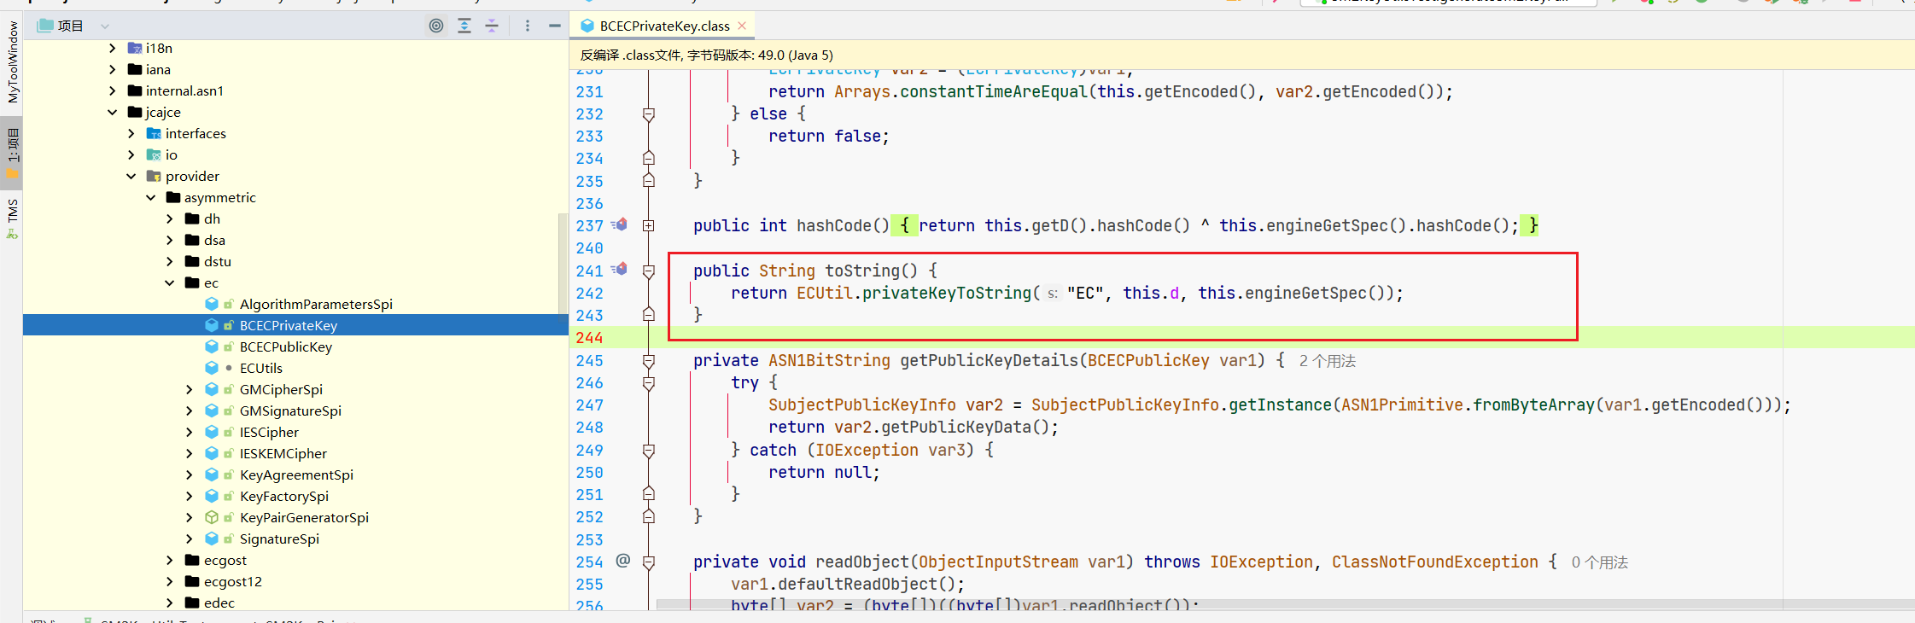This screenshot has width=1915, height=623.
Task: Select the edec package
Action: pos(219,603)
